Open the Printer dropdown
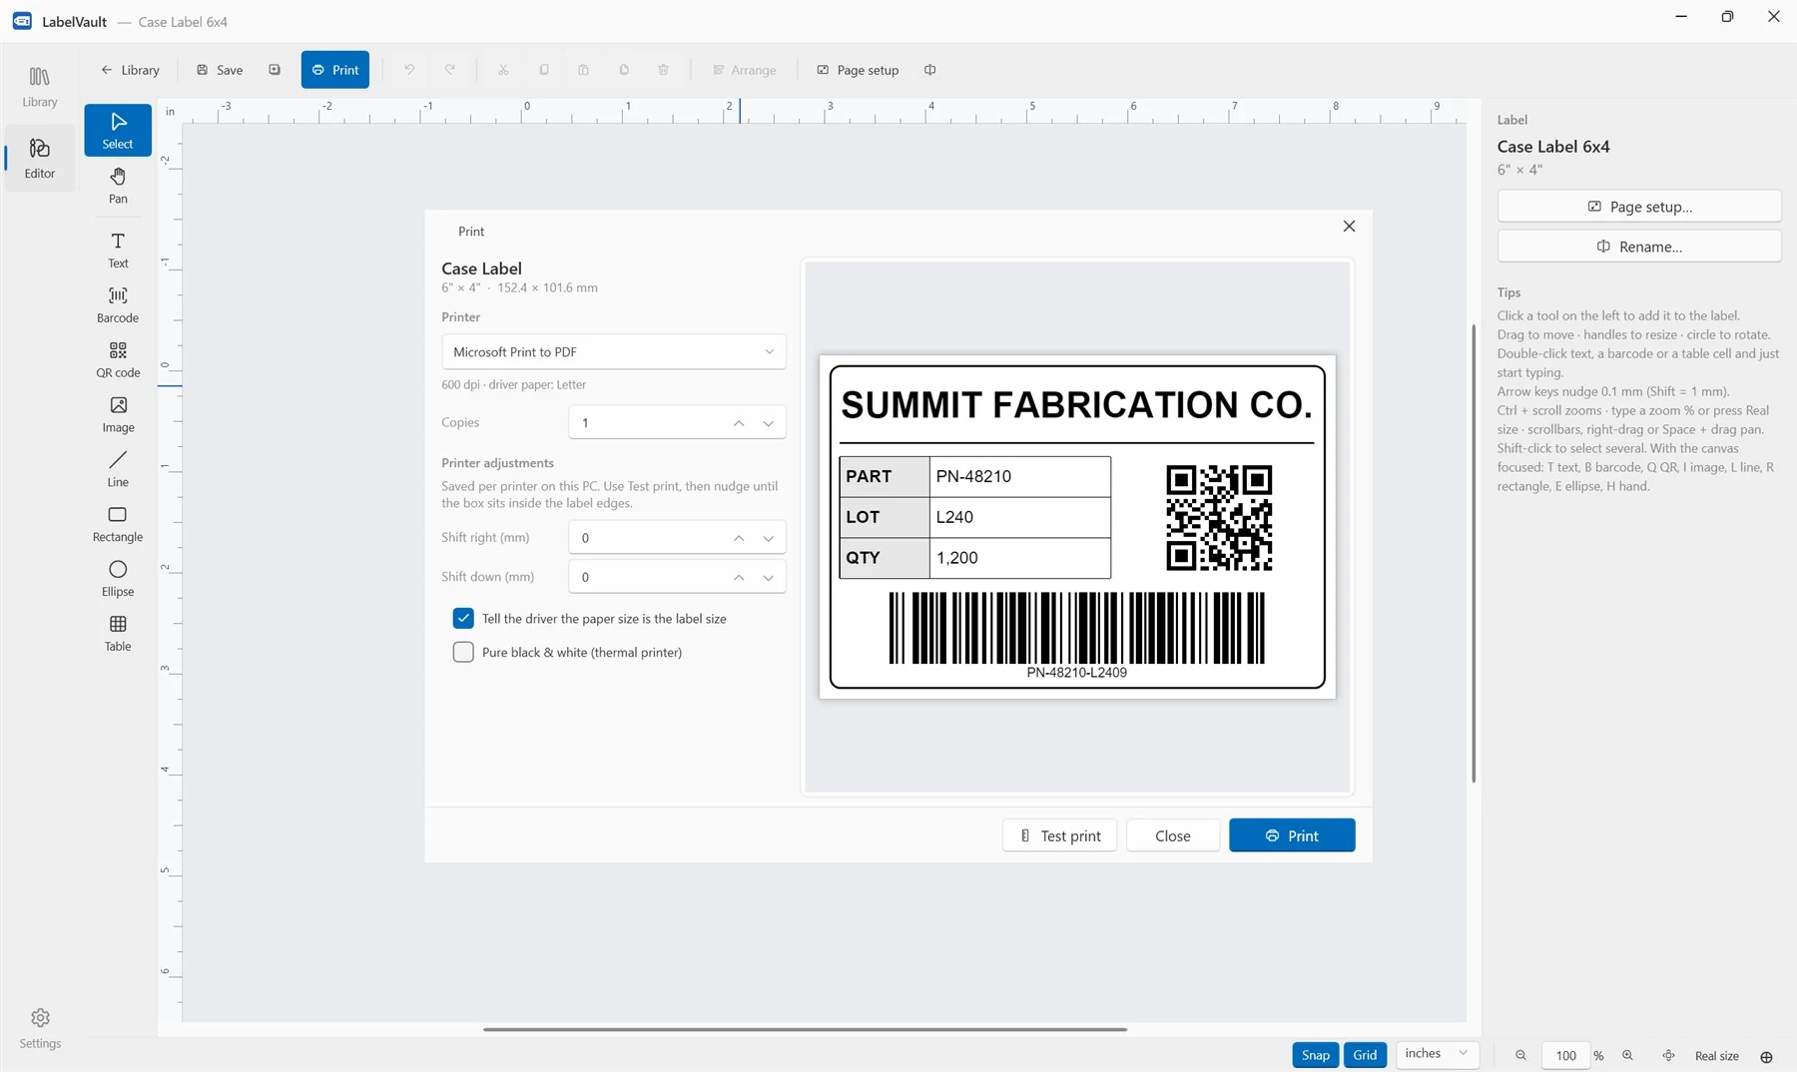 614,351
